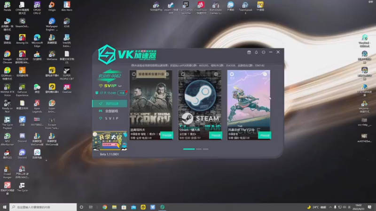
Task: Open the 全部游戏 sidebar item
Action: [110, 111]
